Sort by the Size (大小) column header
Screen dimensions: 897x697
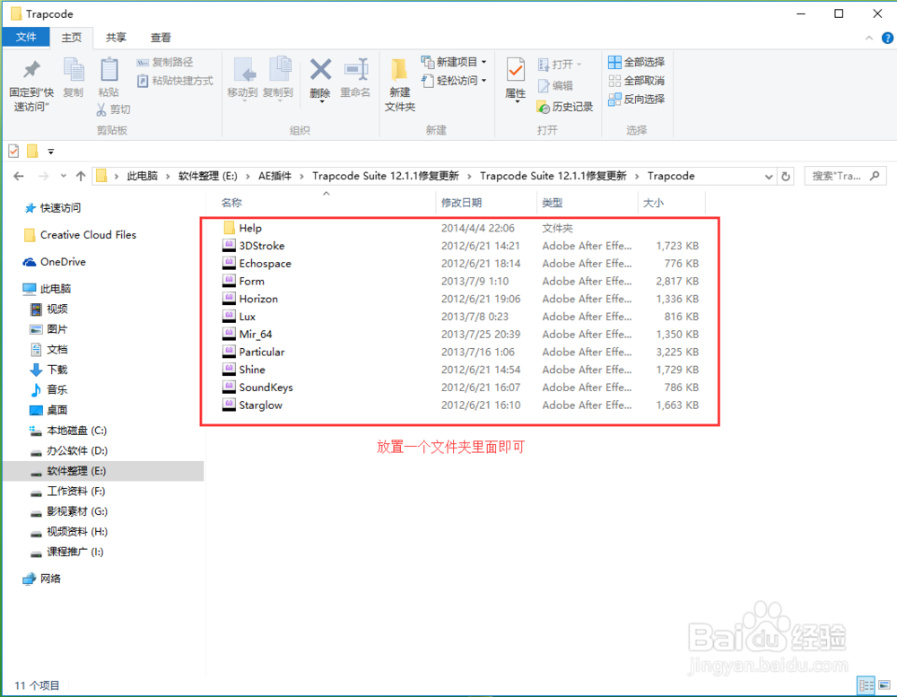(653, 203)
